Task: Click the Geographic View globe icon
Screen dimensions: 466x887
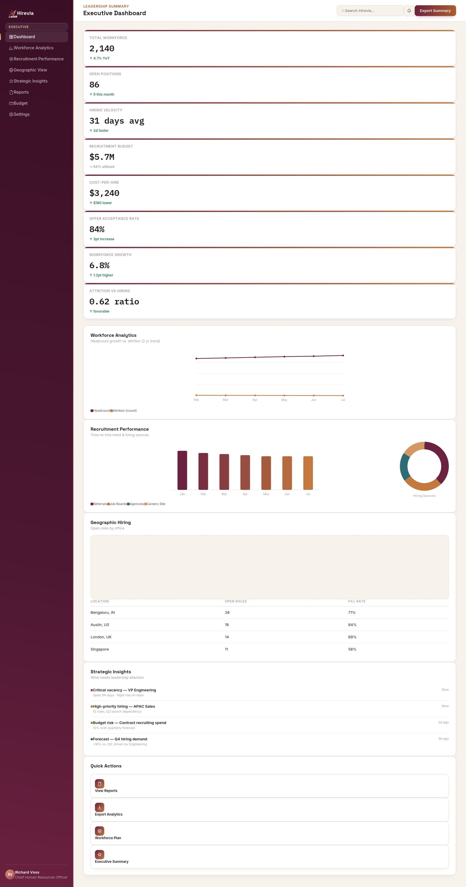Action: click(11, 70)
